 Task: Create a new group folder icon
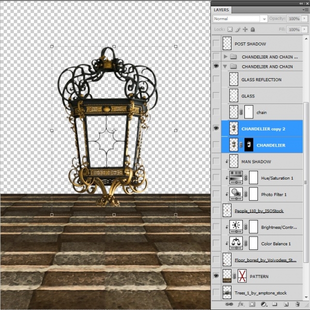275,304
